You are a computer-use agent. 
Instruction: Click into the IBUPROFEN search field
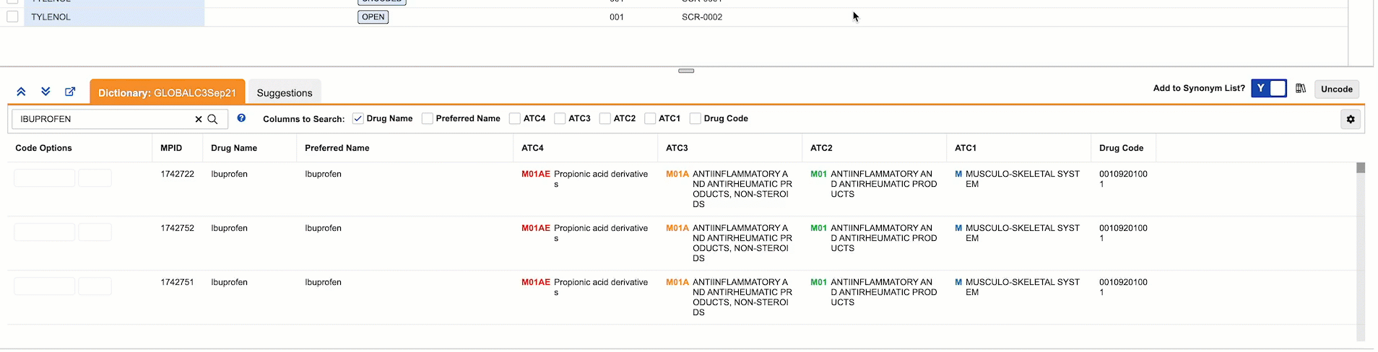coord(105,119)
